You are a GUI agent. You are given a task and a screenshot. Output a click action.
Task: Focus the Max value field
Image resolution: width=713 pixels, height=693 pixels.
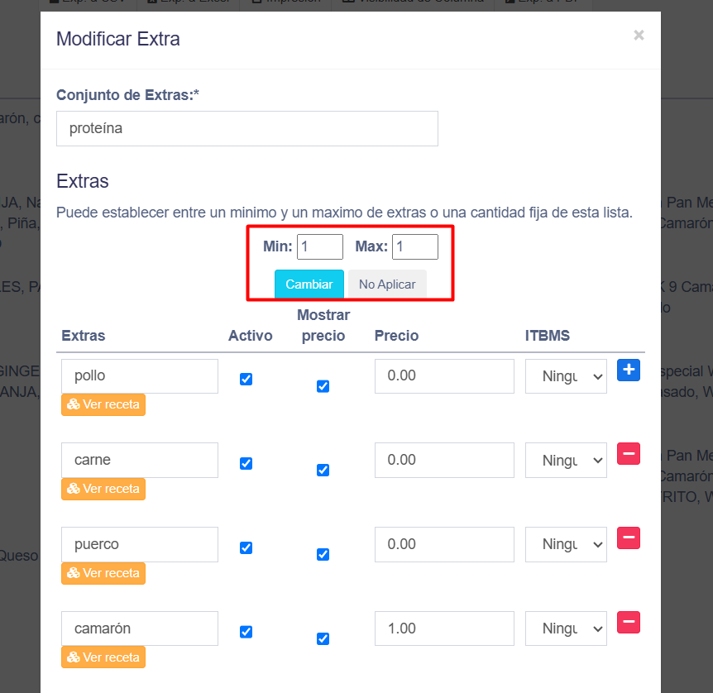(415, 246)
